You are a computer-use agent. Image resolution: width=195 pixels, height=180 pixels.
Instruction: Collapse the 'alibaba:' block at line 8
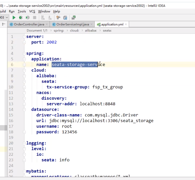tap(24, 76)
